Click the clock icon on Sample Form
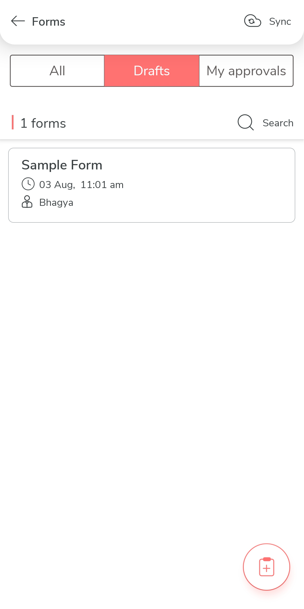The height and width of the screenshot is (609, 304). click(x=28, y=184)
